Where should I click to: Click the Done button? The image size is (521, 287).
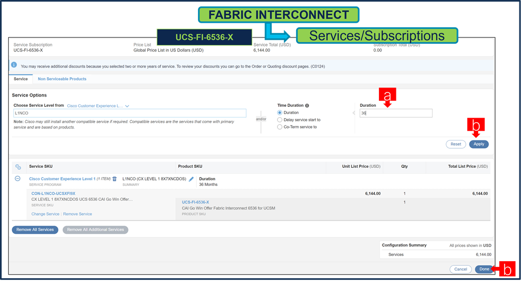click(x=484, y=269)
